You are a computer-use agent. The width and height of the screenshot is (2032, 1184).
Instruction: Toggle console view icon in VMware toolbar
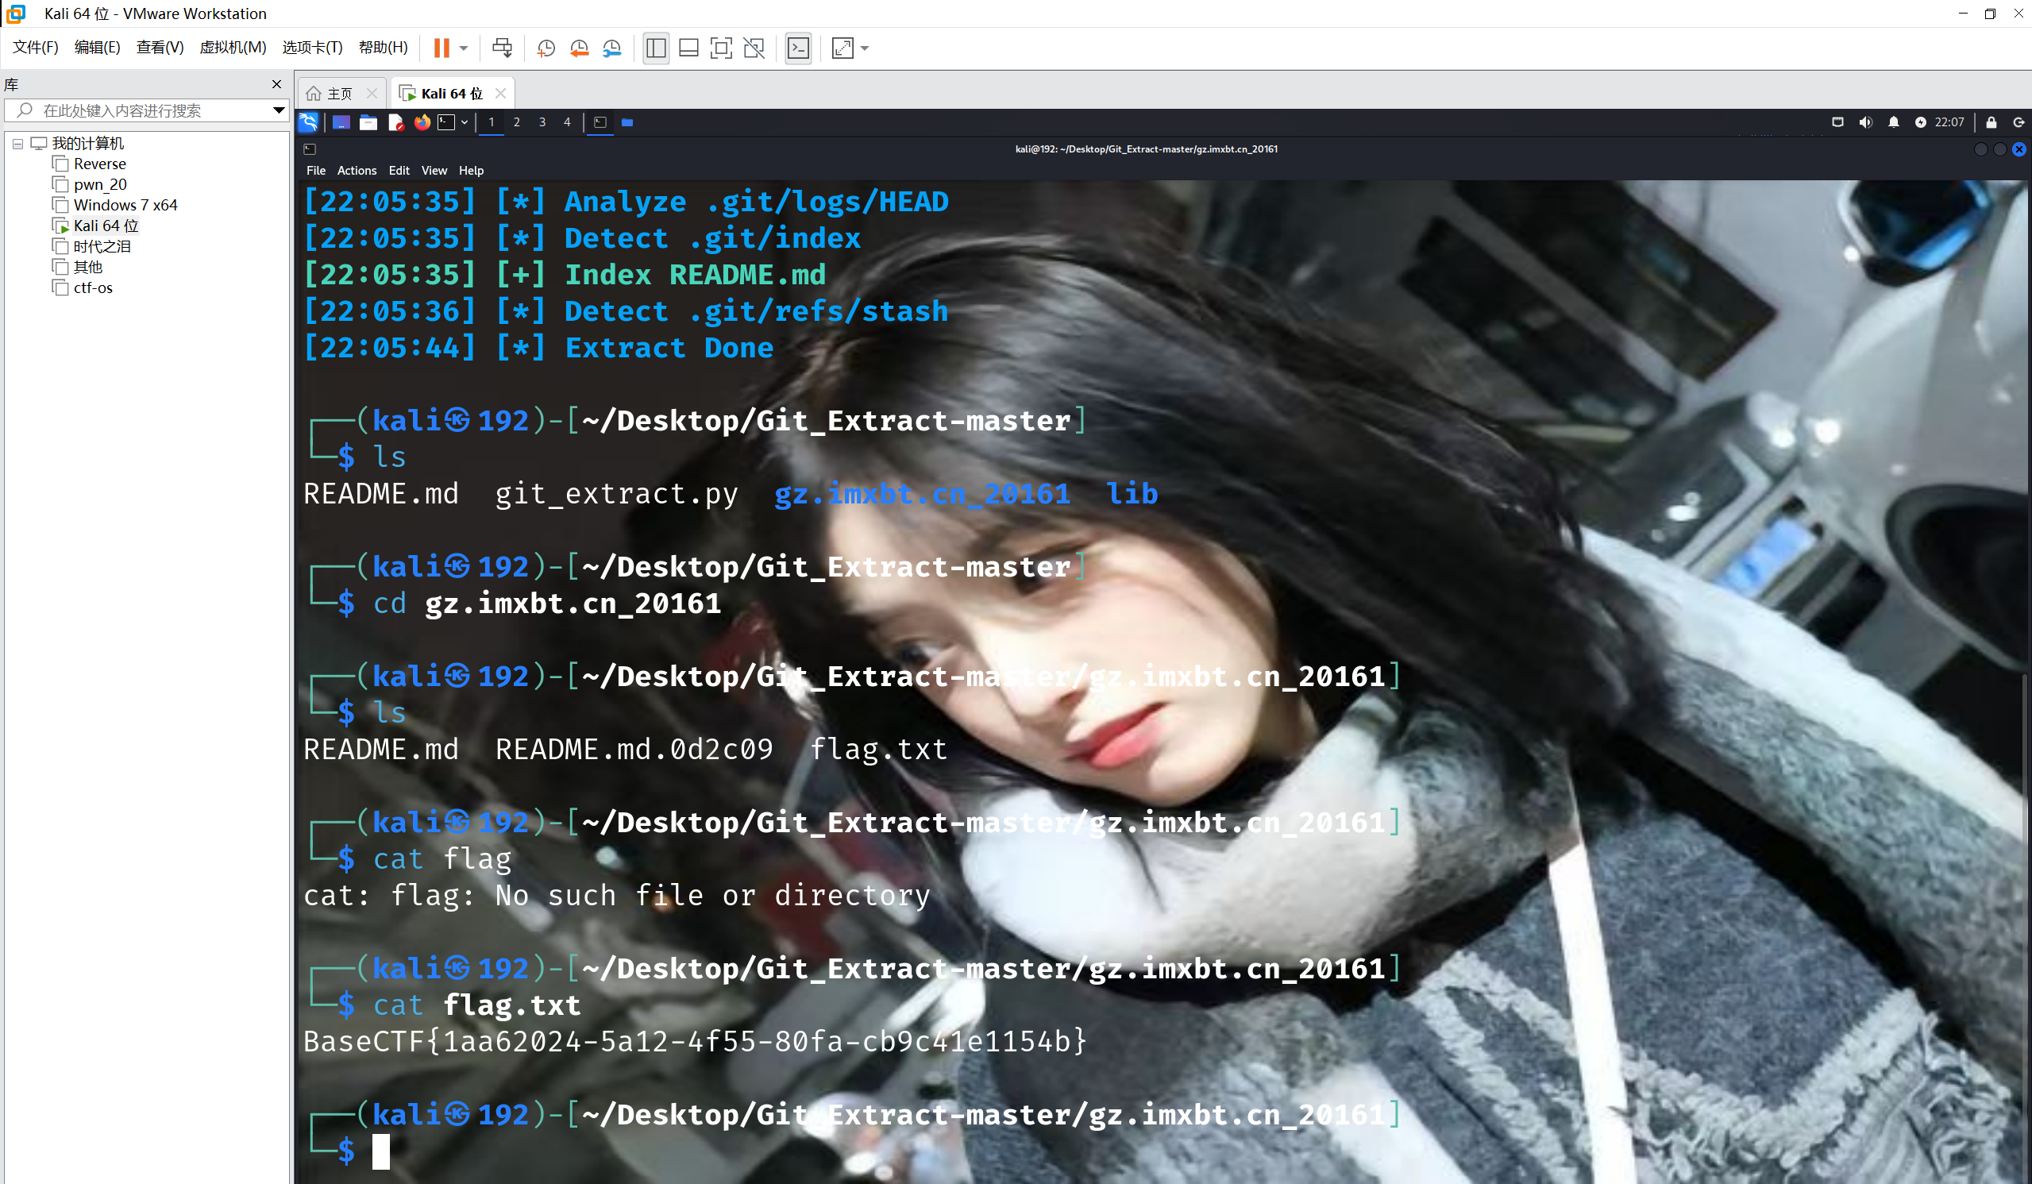pyautogui.click(x=798, y=48)
